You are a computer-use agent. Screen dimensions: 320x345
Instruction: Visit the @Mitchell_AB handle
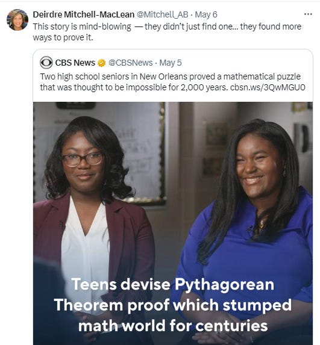(x=163, y=14)
